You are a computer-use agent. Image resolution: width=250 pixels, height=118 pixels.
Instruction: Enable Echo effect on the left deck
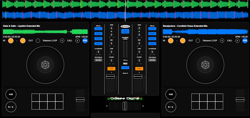pyautogui.click(x=98, y=29)
